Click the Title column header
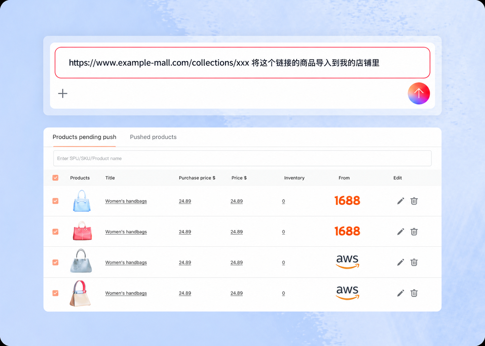This screenshot has width=485, height=346. (x=110, y=178)
